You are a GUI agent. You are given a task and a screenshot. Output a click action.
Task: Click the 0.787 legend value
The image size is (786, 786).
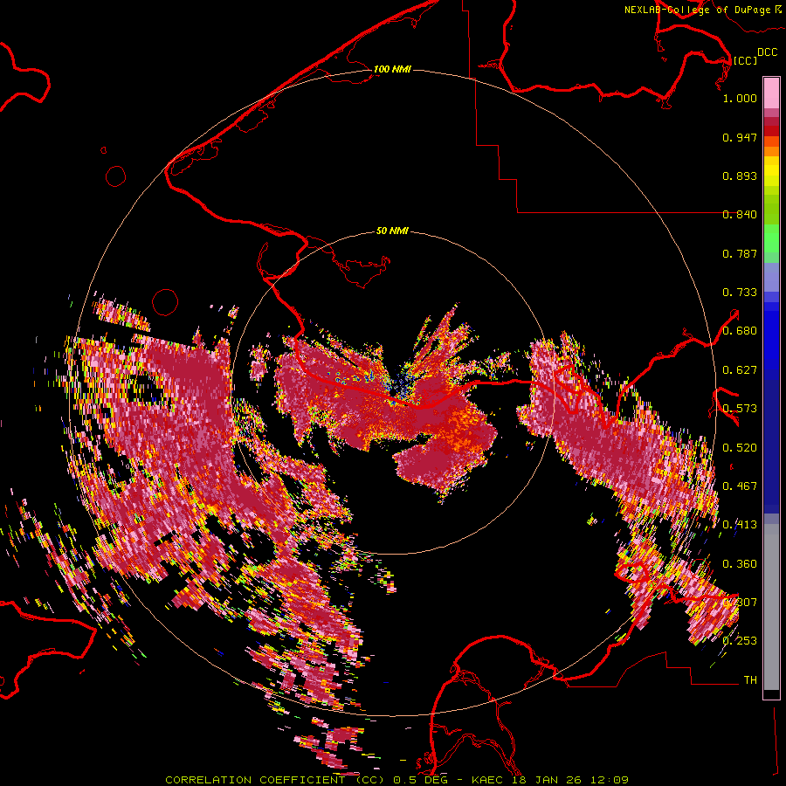click(740, 253)
